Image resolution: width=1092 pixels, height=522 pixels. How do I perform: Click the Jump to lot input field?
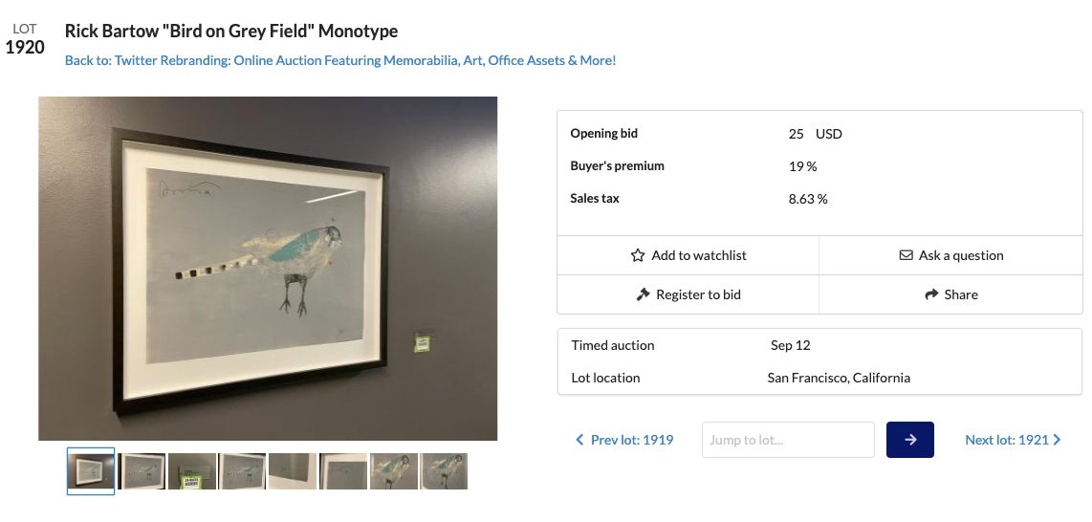pyautogui.click(x=788, y=440)
